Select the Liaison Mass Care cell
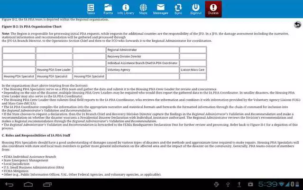Viewport: 303px width, 190px height. pyautogui.click(x=193, y=70)
